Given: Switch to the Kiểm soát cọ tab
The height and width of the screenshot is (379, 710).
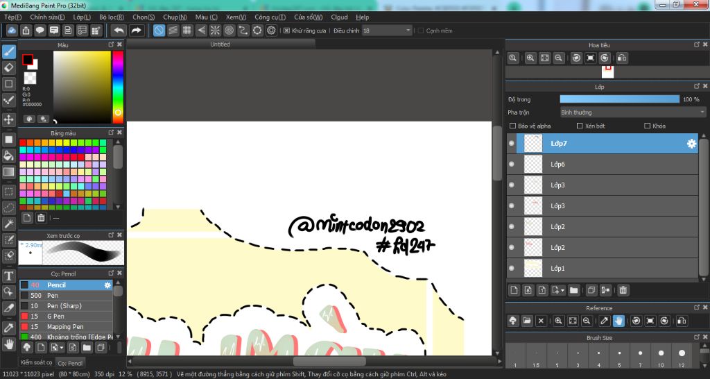Looking at the screenshot, I should (x=36, y=362).
